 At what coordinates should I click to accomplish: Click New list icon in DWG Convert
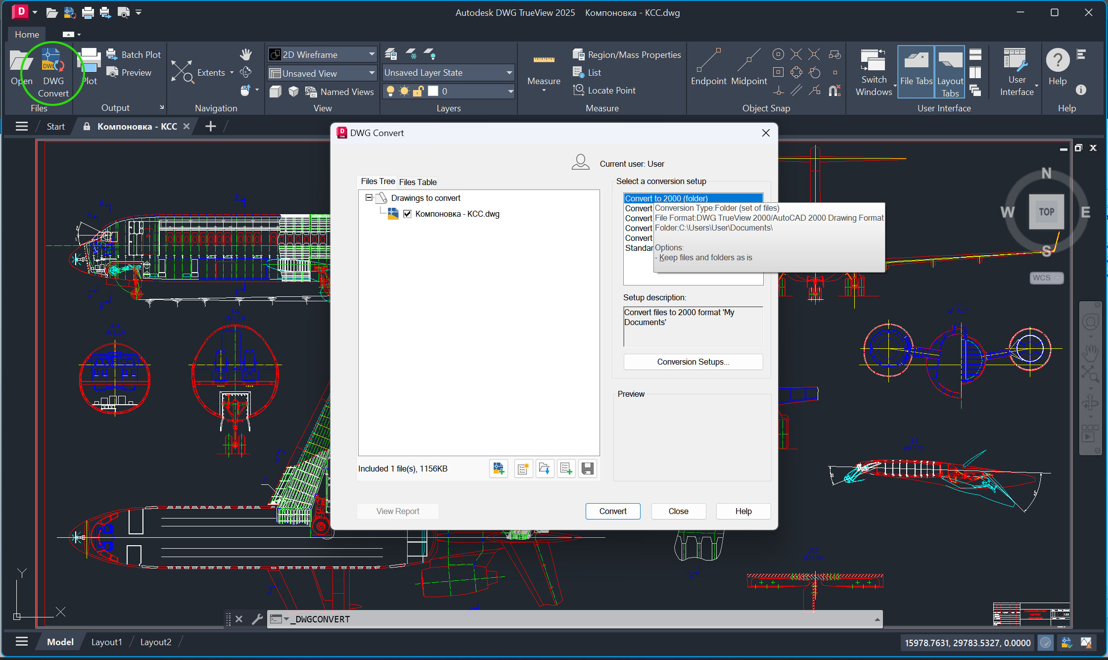click(x=523, y=469)
